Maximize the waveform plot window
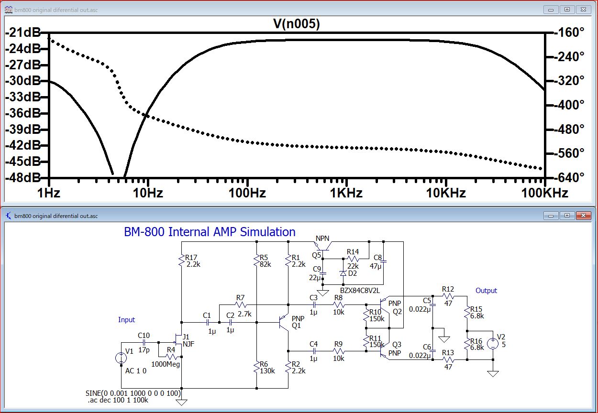This screenshot has width=598, height=413. (x=567, y=9)
